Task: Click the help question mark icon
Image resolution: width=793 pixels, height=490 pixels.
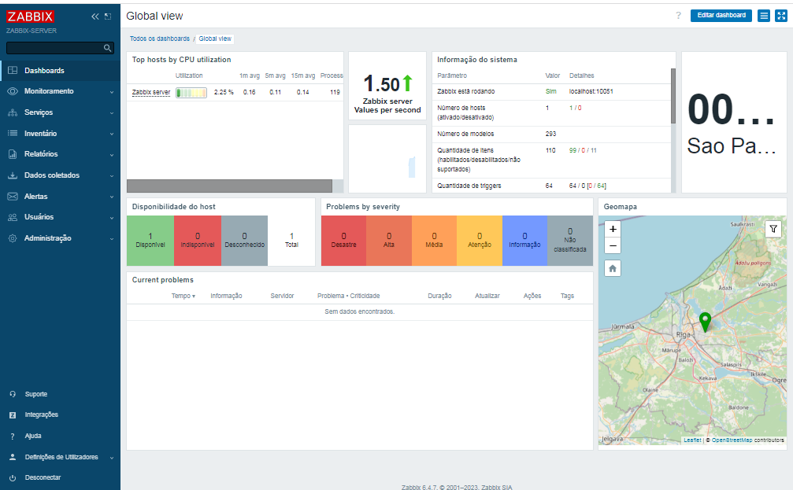Action: [x=678, y=16]
